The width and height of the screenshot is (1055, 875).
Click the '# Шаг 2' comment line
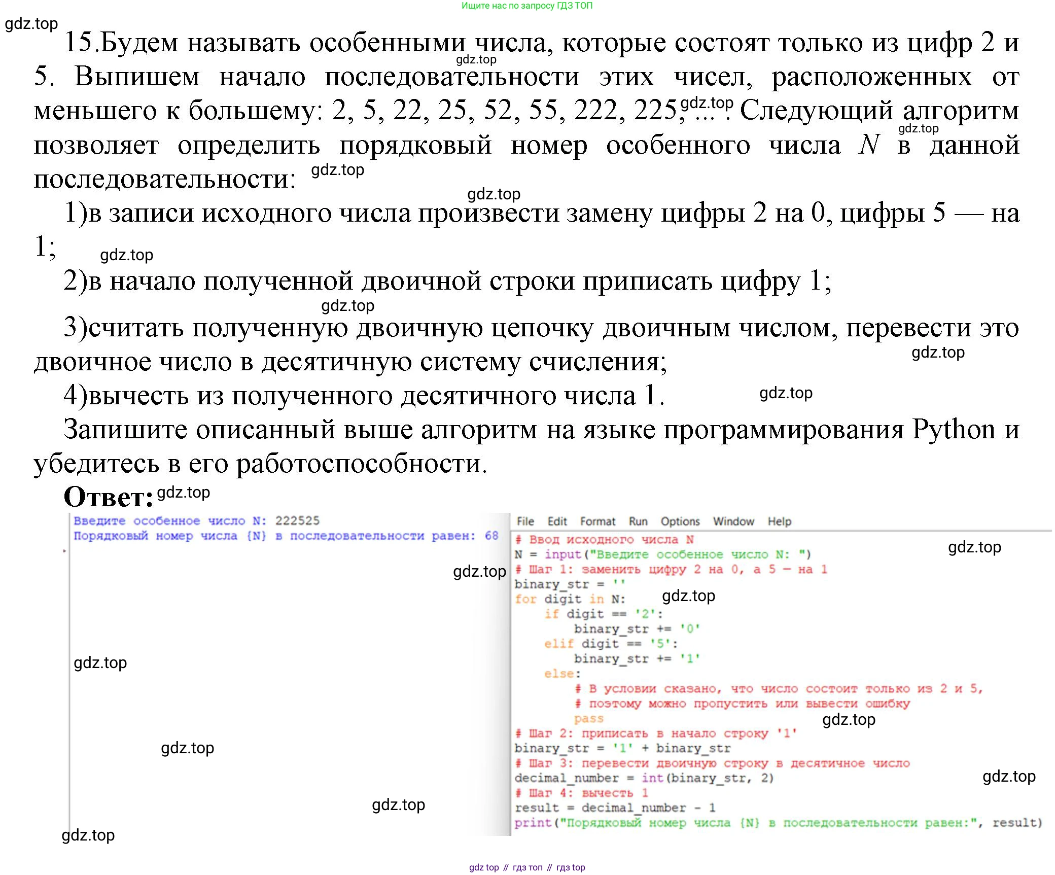(656, 733)
